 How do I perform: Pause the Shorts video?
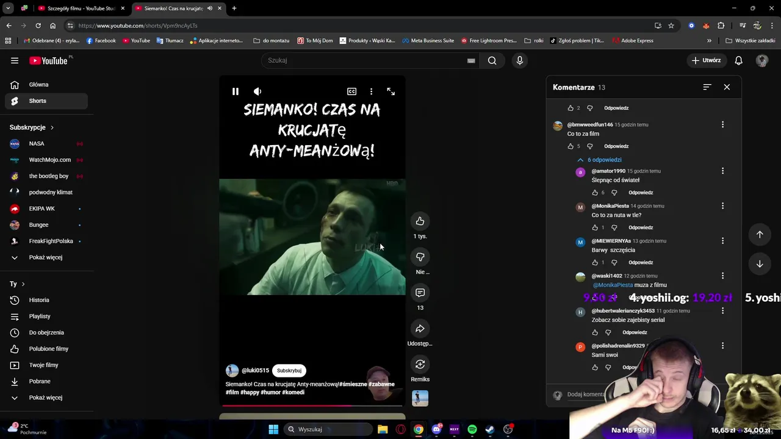pyautogui.click(x=236, y=91)
